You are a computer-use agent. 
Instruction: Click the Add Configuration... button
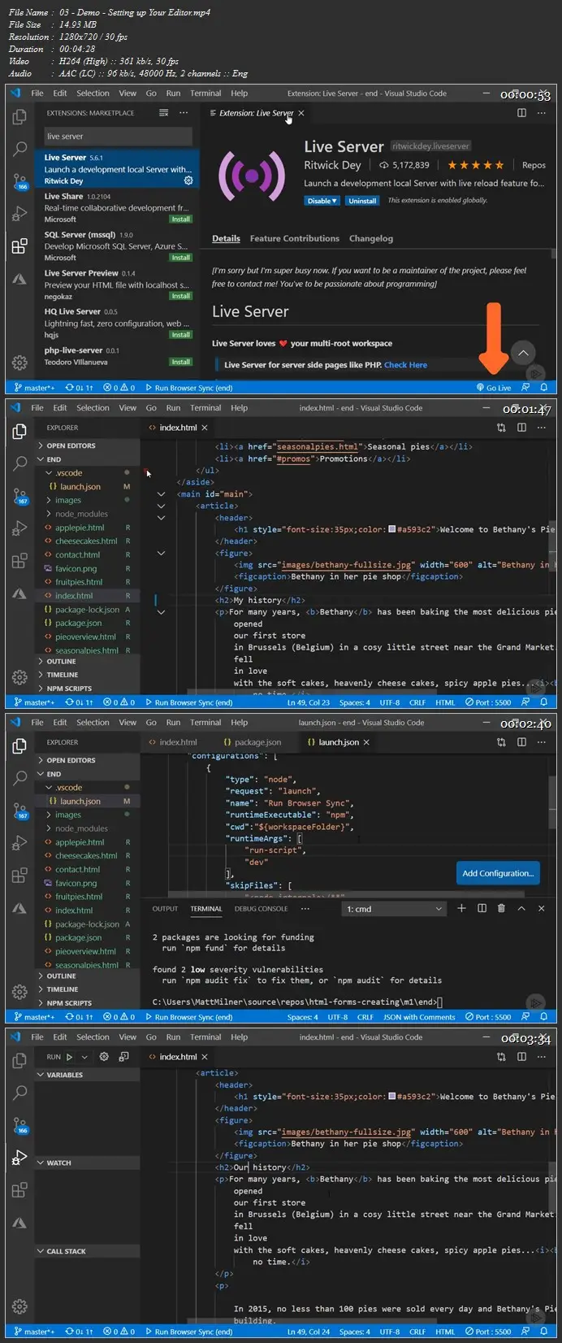[497, 873]
